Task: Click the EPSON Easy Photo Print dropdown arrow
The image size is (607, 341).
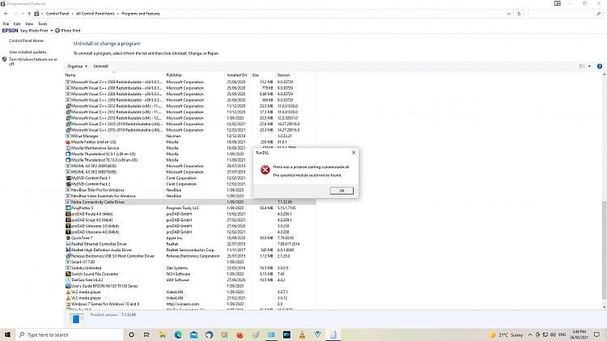Action: pos(52,31)
